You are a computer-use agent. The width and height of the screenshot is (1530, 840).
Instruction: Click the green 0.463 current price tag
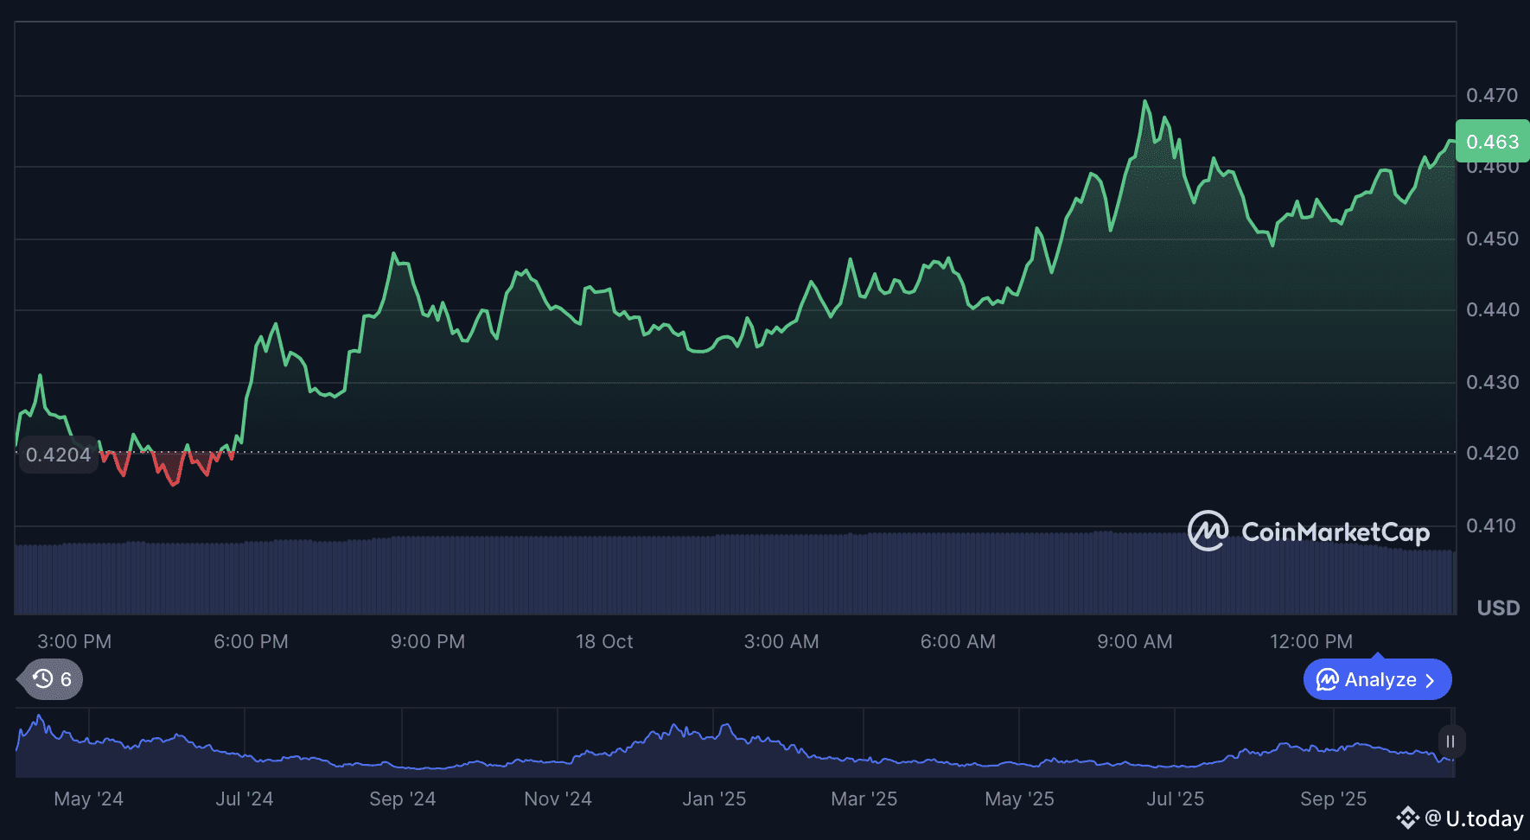(x=1492, y=142)
